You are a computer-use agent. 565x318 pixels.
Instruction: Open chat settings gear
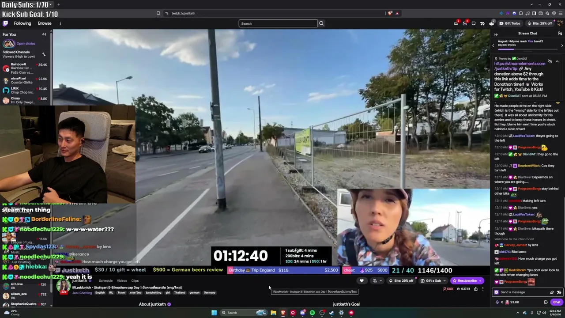tap(546, 302)
